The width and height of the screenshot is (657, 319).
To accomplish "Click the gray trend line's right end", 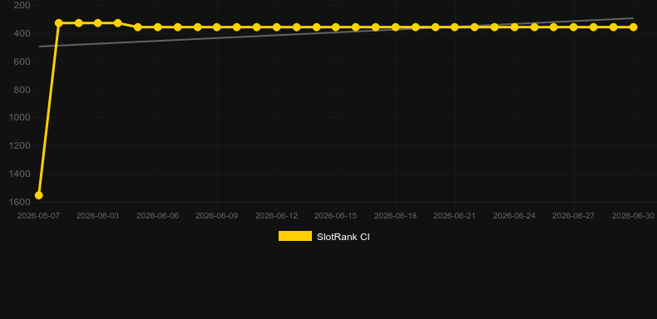I will 632,18.
